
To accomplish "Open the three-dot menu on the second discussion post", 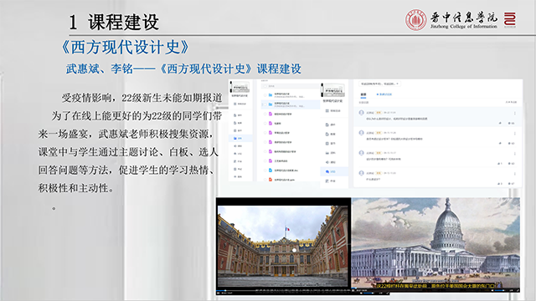I will pyautogui.click(x=515, y=133).
